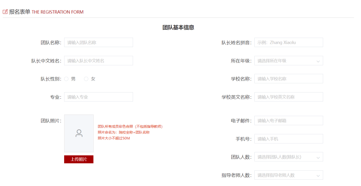This screenshot has width=361, height=186.
Task: Select the 女 gender radio button
Action: [x=86, y=79]
